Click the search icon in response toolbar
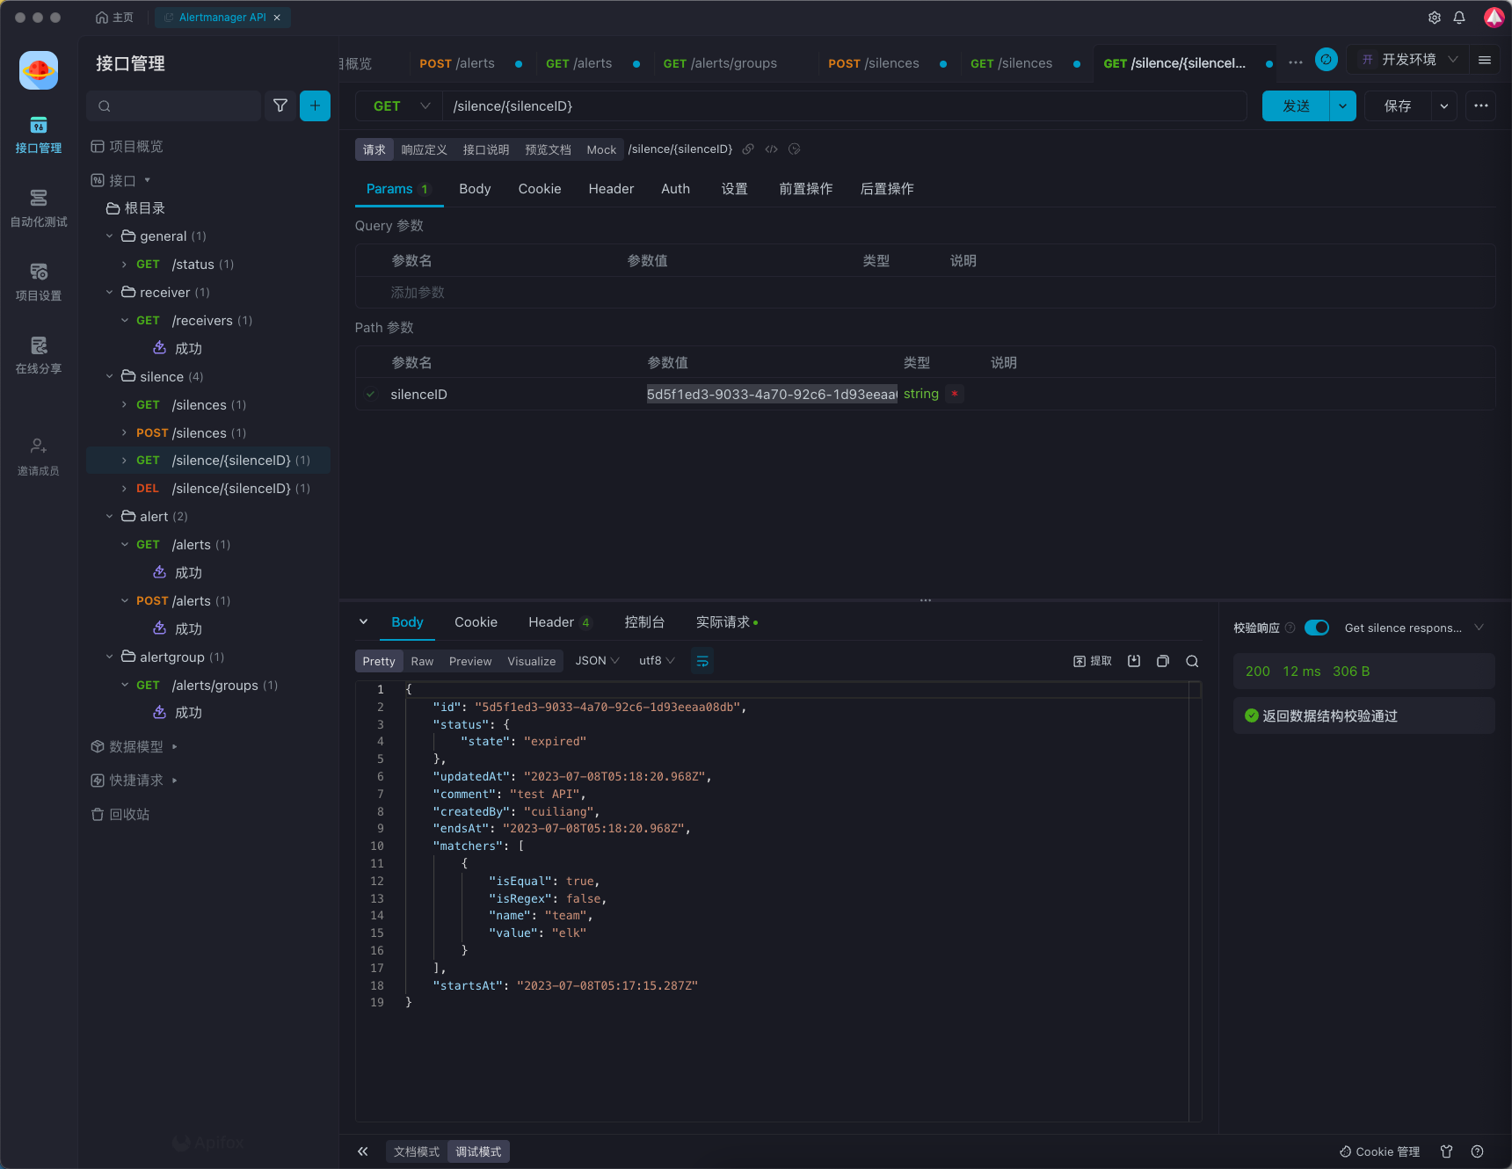This screenshot has width=1512, height=1169. click(1192, 661)
